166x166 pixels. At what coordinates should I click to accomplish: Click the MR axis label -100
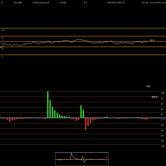coord(163,146)
